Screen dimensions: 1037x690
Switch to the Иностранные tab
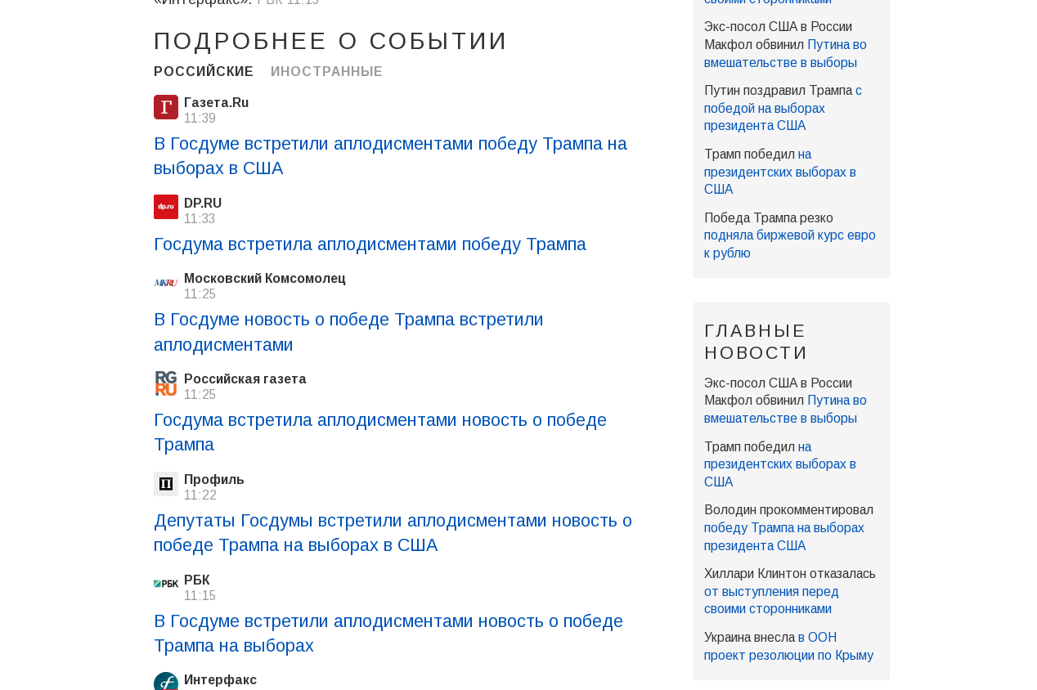click(x=326, y=72)
